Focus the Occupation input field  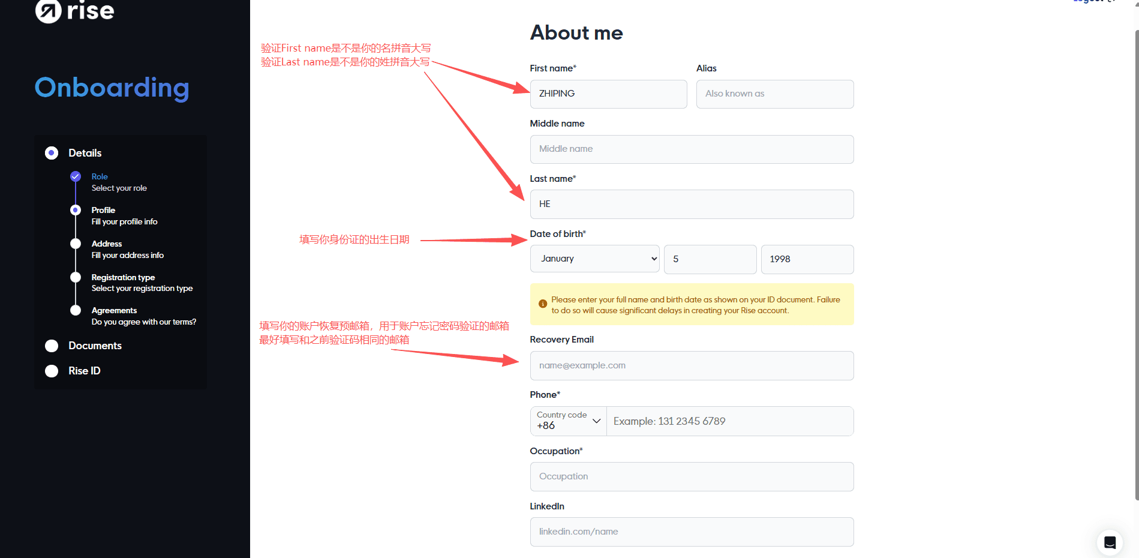692,477
